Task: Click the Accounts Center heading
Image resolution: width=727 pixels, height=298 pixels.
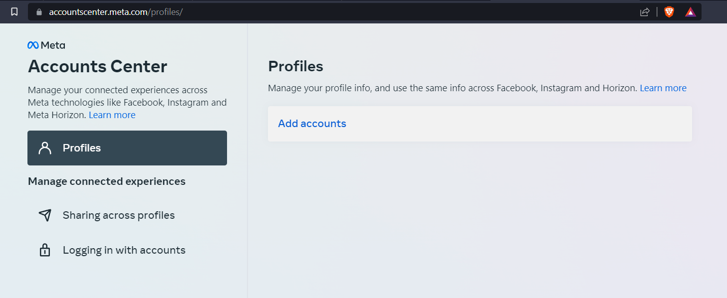Action: (x=98, y=66)
